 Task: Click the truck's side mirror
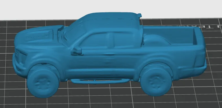pos(76,51)
